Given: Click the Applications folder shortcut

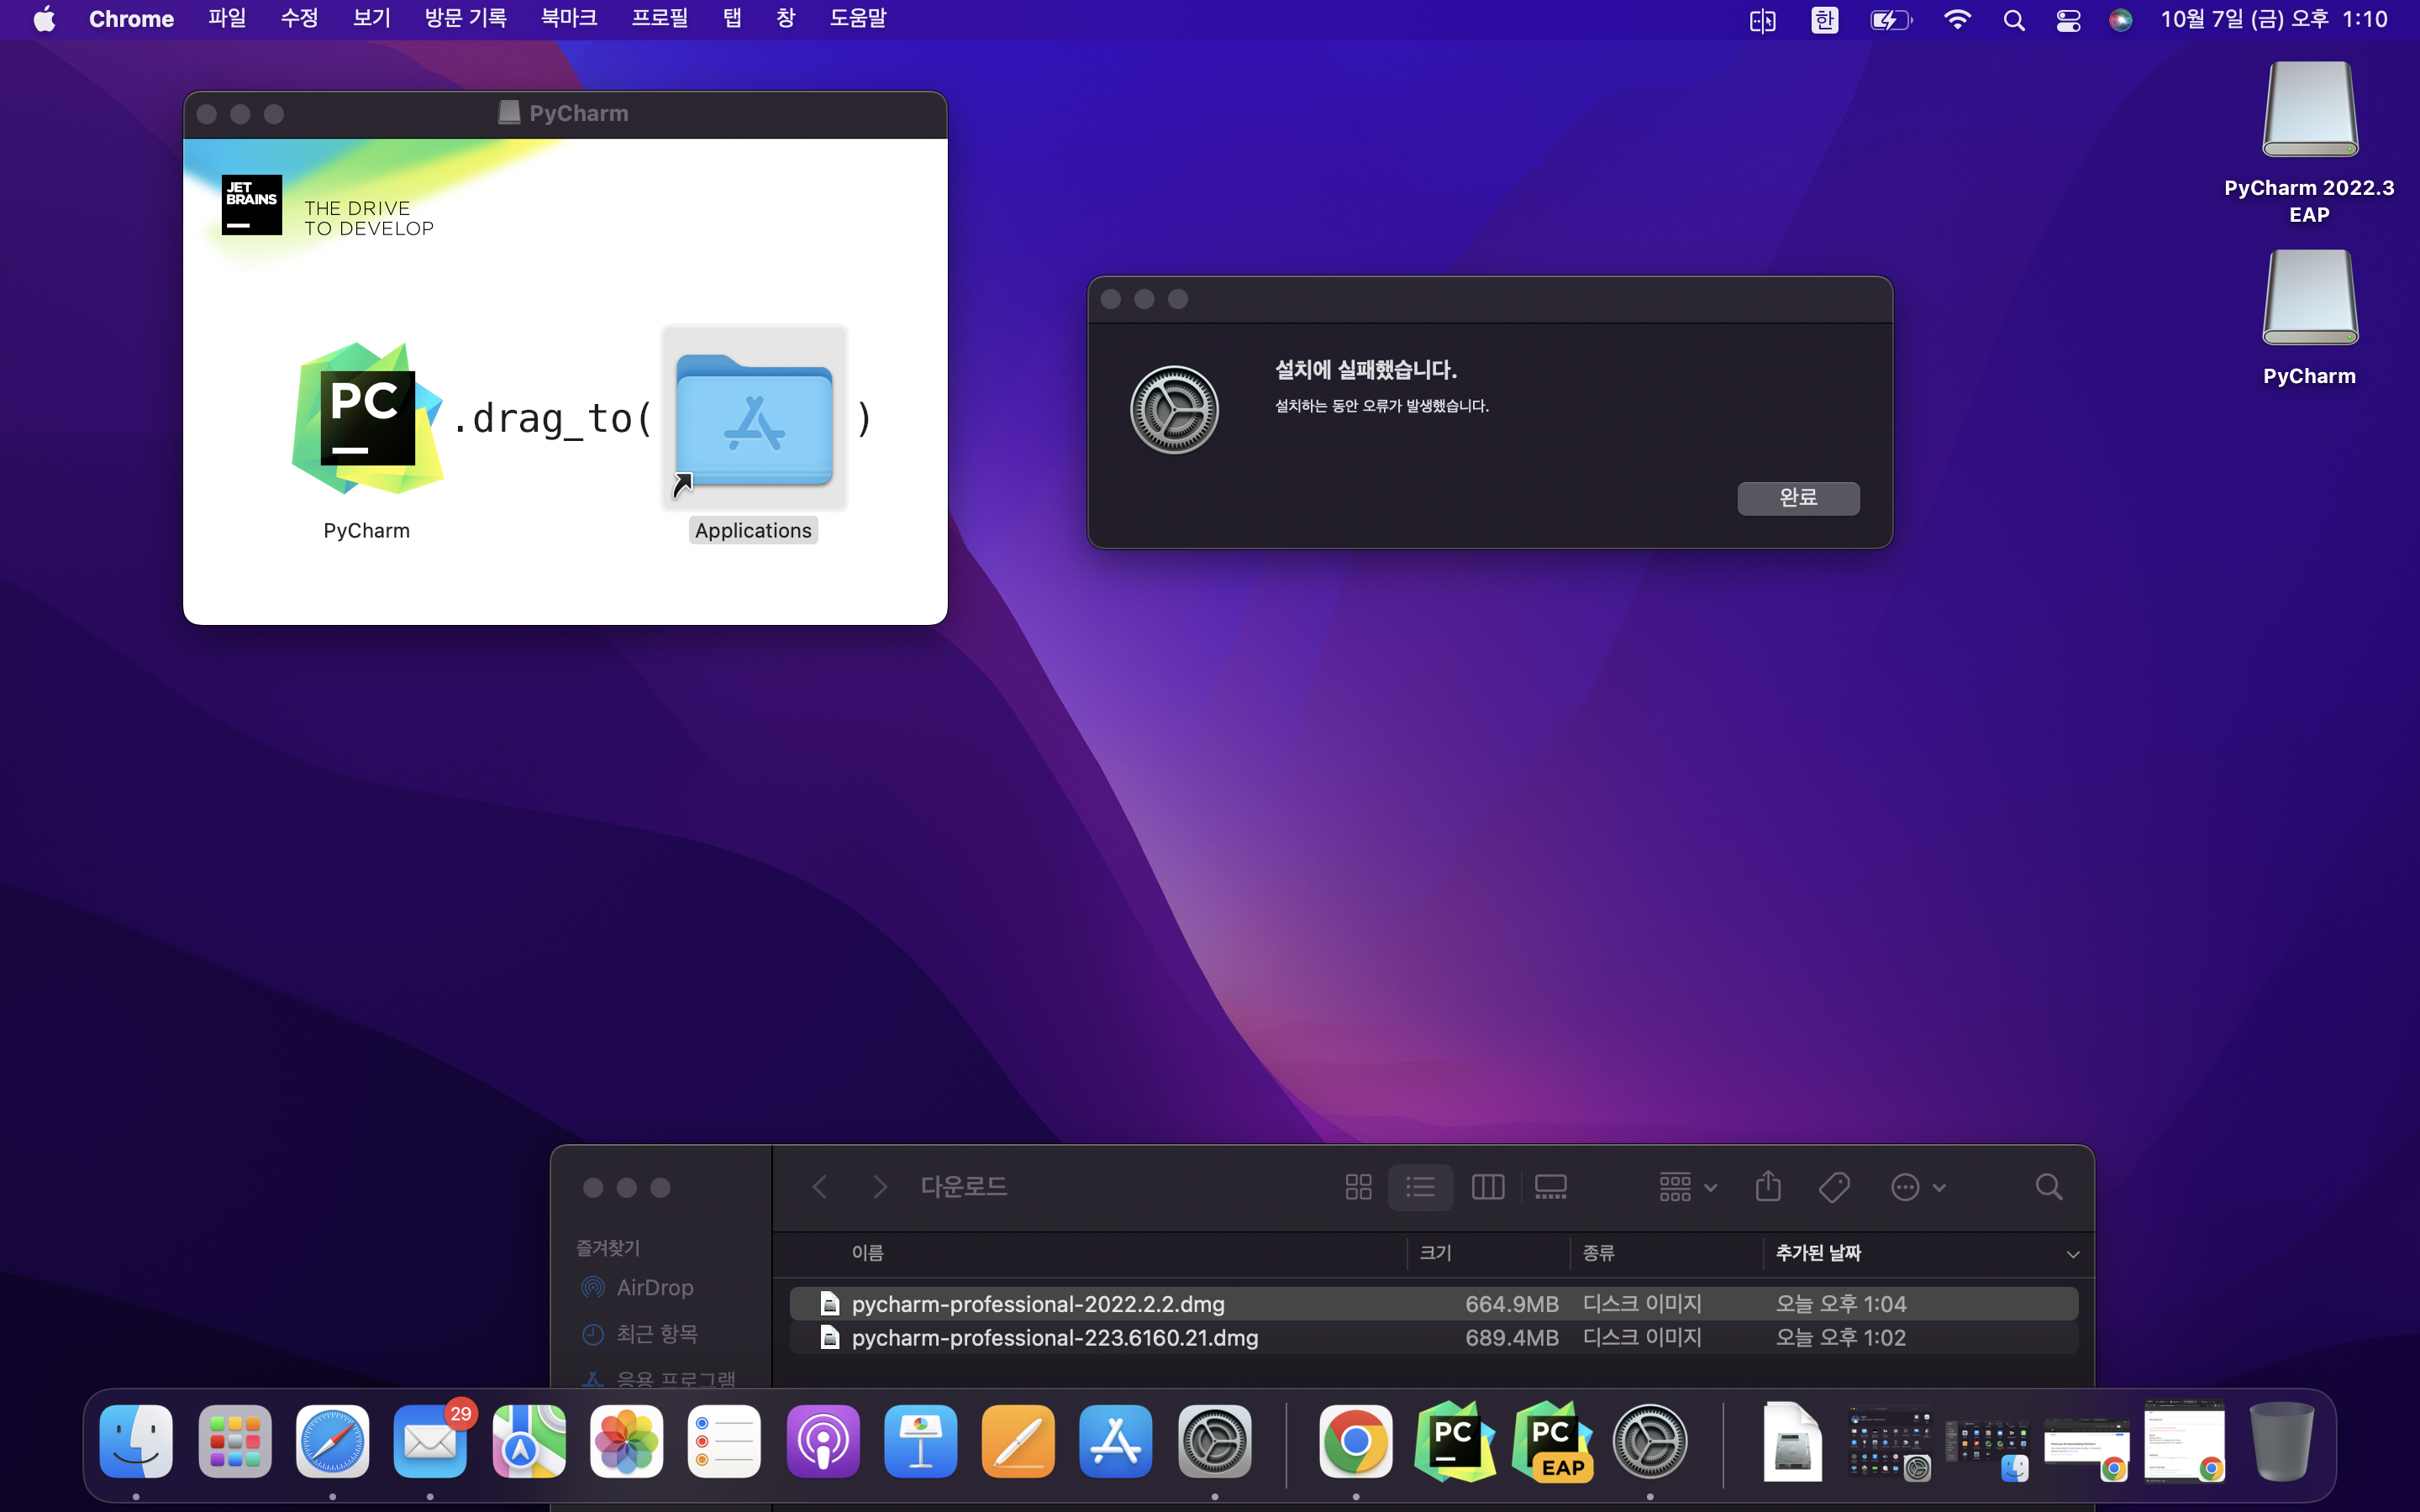Looking at the screenshot, I should pyautogui.click(x=754, y=420).
